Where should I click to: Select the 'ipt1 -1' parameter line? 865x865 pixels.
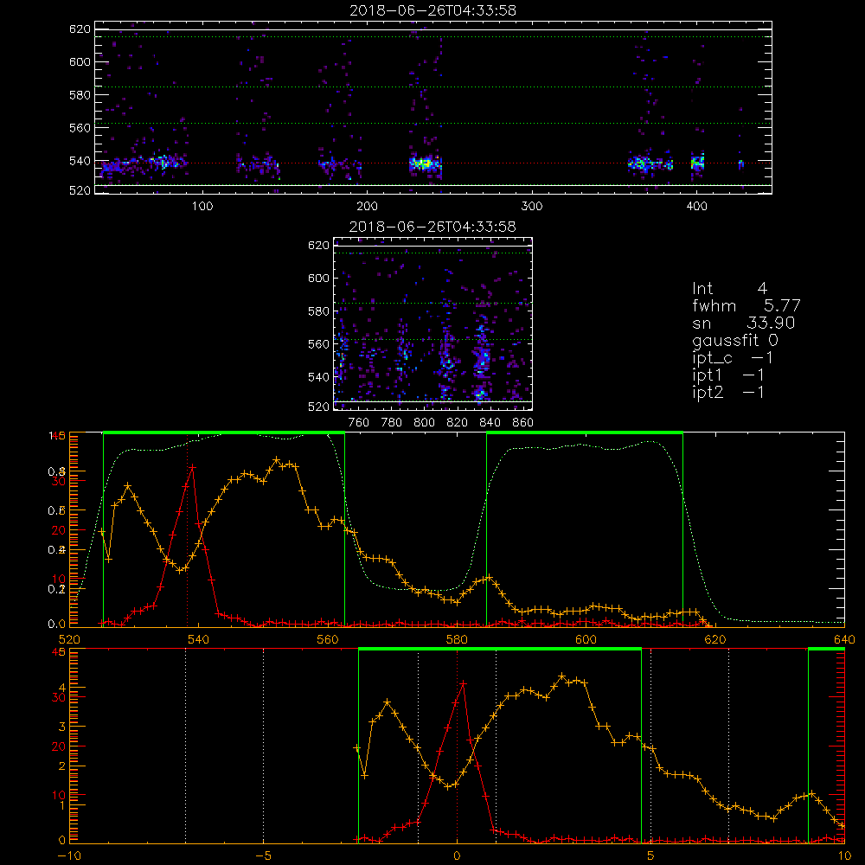point(728,375)
